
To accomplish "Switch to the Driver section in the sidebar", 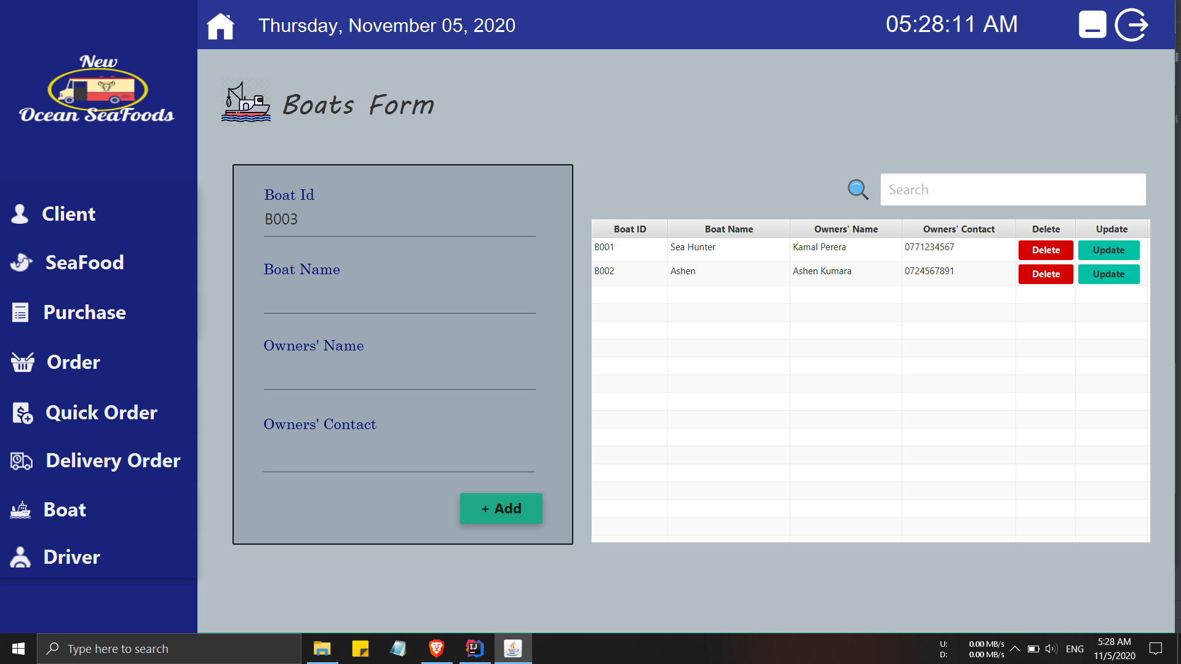I will [71, 557].
